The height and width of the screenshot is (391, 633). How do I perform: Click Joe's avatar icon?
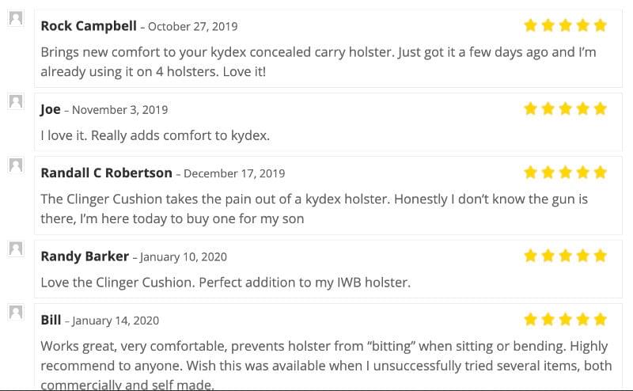[16, 101]
